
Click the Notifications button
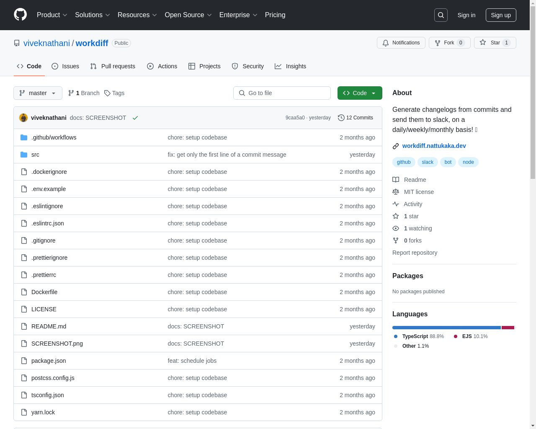point(401,43)
